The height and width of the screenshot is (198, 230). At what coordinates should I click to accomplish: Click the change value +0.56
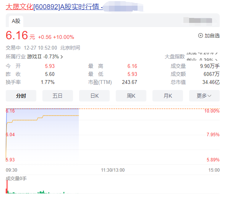coord(45,37)
